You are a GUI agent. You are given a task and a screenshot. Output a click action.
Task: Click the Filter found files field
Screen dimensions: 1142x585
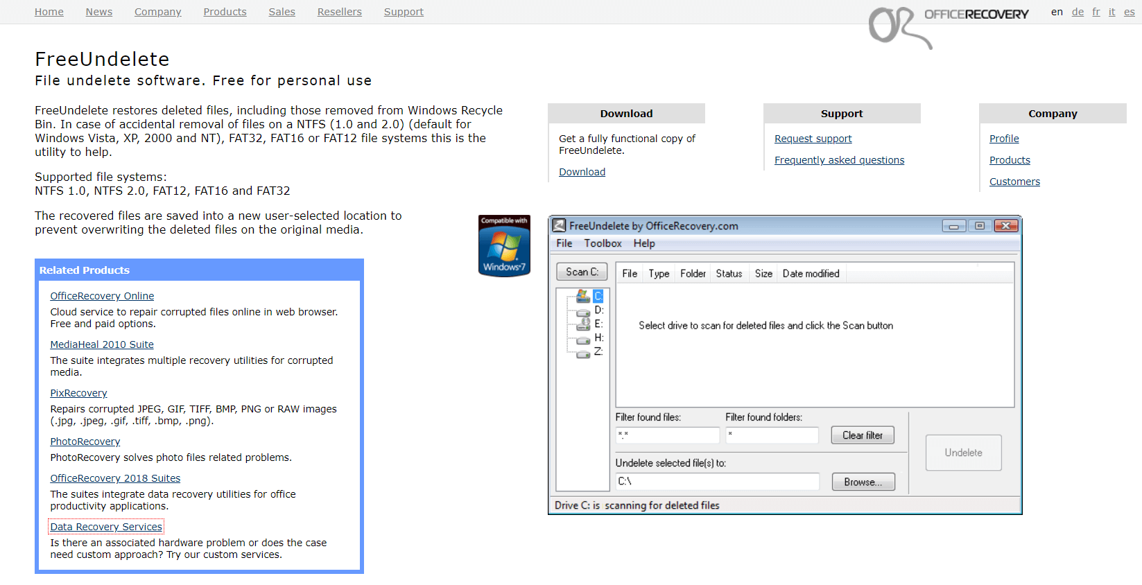click(x=668, y=435)
